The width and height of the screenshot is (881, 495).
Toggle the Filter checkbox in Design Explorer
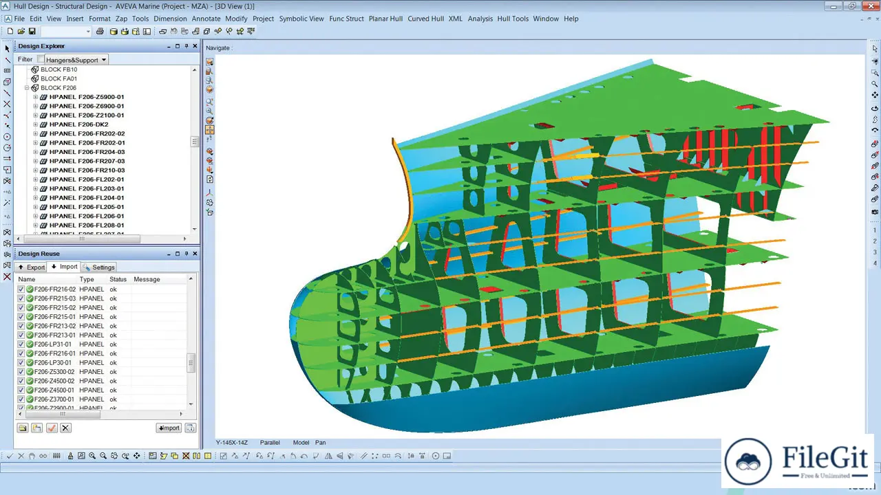point(40,60)
